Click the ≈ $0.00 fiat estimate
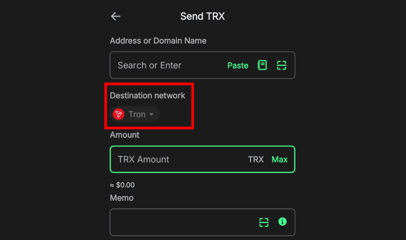The height and width of the screenshot is (240, 406). tap(122, 185)
